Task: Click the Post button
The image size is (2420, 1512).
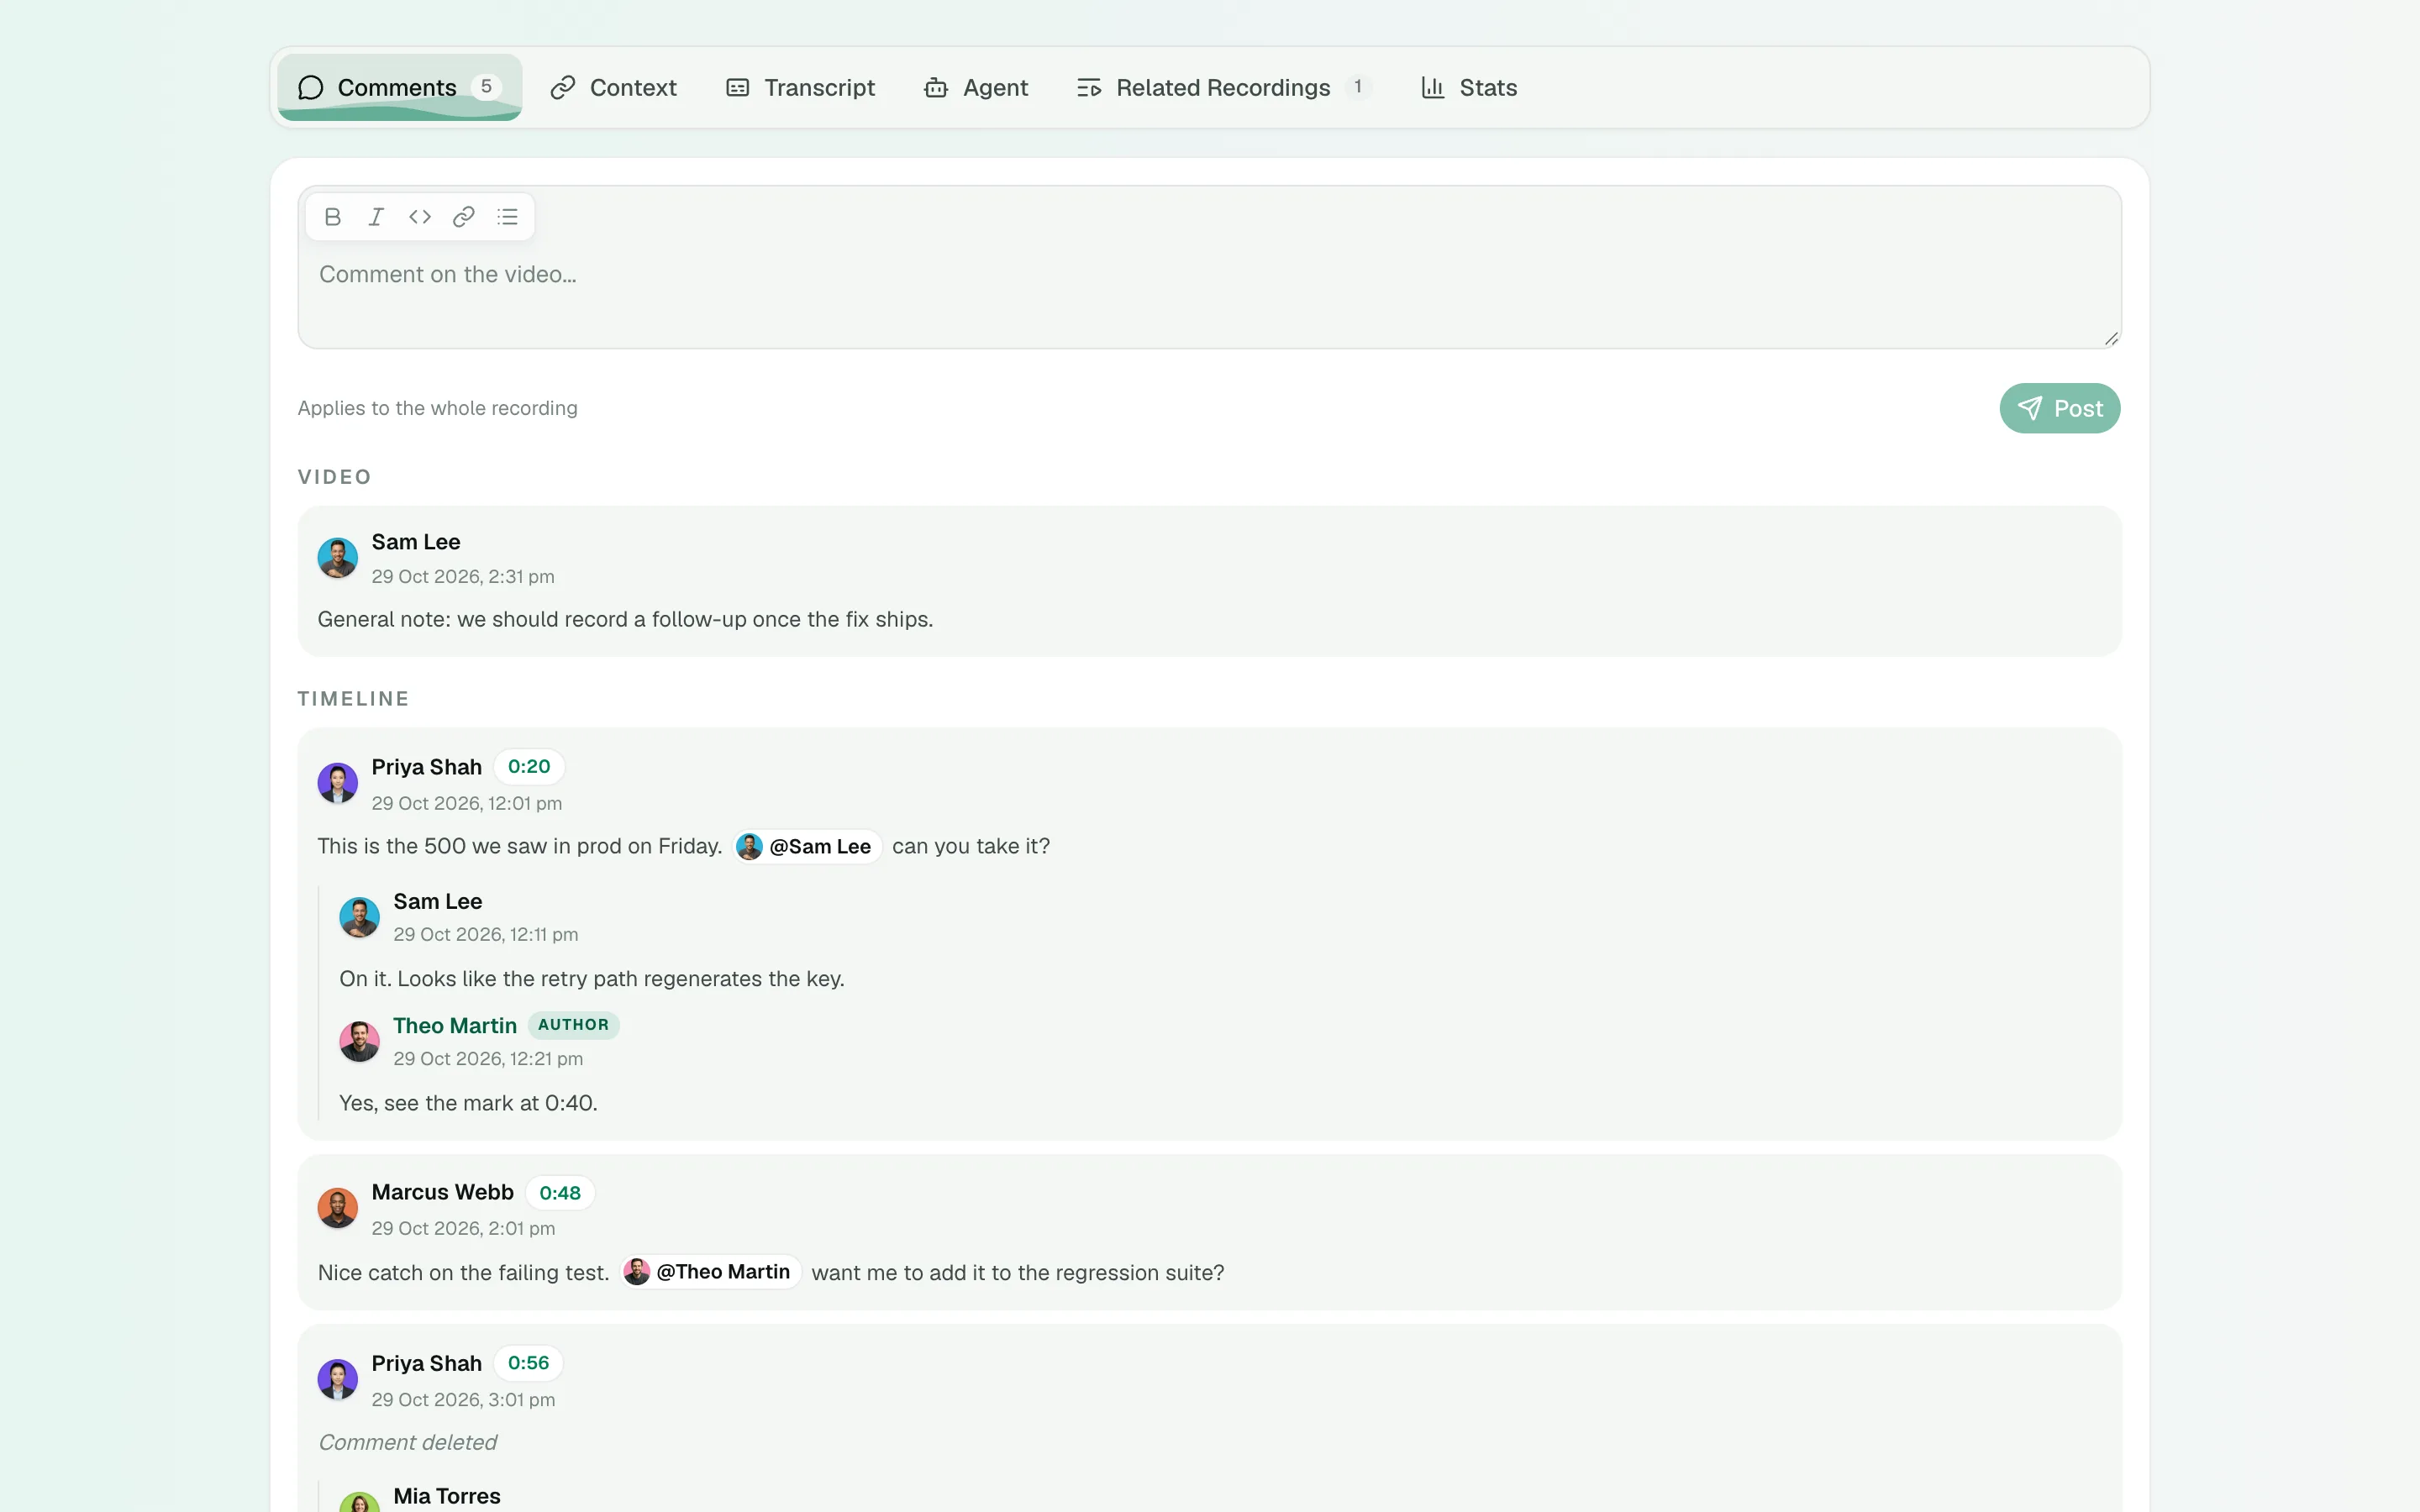Action: coord(2059,408)
